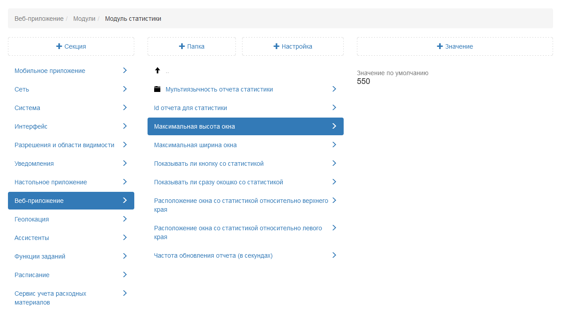Click the plus icon on Папка button
Screen dimensions: 561x320
182,46
